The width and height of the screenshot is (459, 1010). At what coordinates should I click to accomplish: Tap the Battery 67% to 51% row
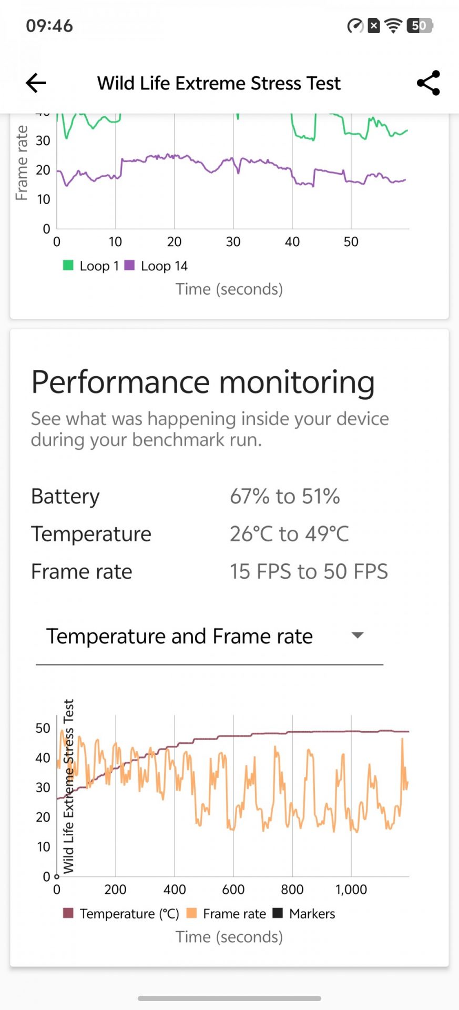click(x=185, y=497)
